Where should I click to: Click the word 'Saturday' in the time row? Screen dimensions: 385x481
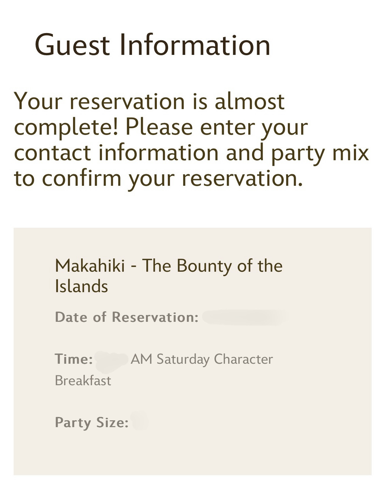tap(183, 359)
